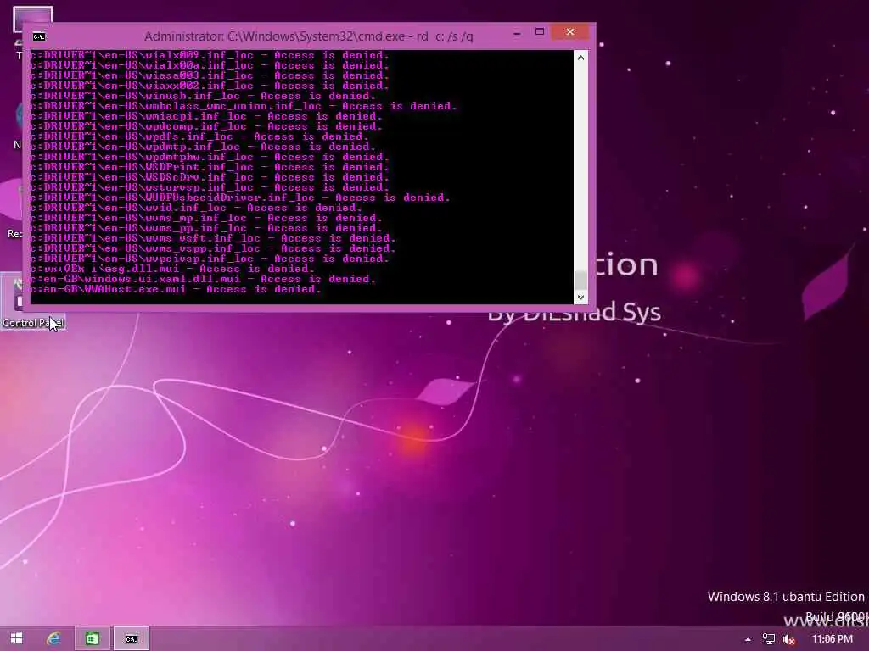Click the wpdcomp.inf_loc access denied line
Image resolution: width=869 pixels, height=651 pixels.
pyautogui.click(x=207, y=127)
